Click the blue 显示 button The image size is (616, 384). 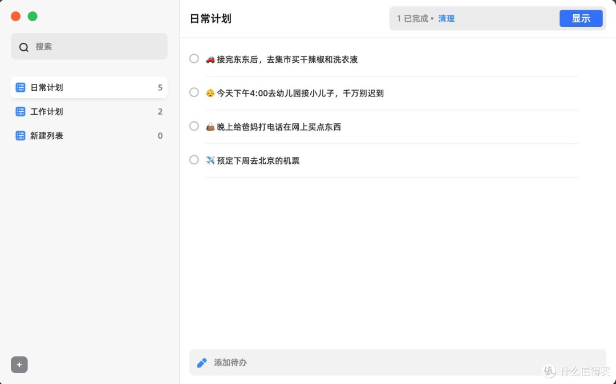tap(581, 18)
